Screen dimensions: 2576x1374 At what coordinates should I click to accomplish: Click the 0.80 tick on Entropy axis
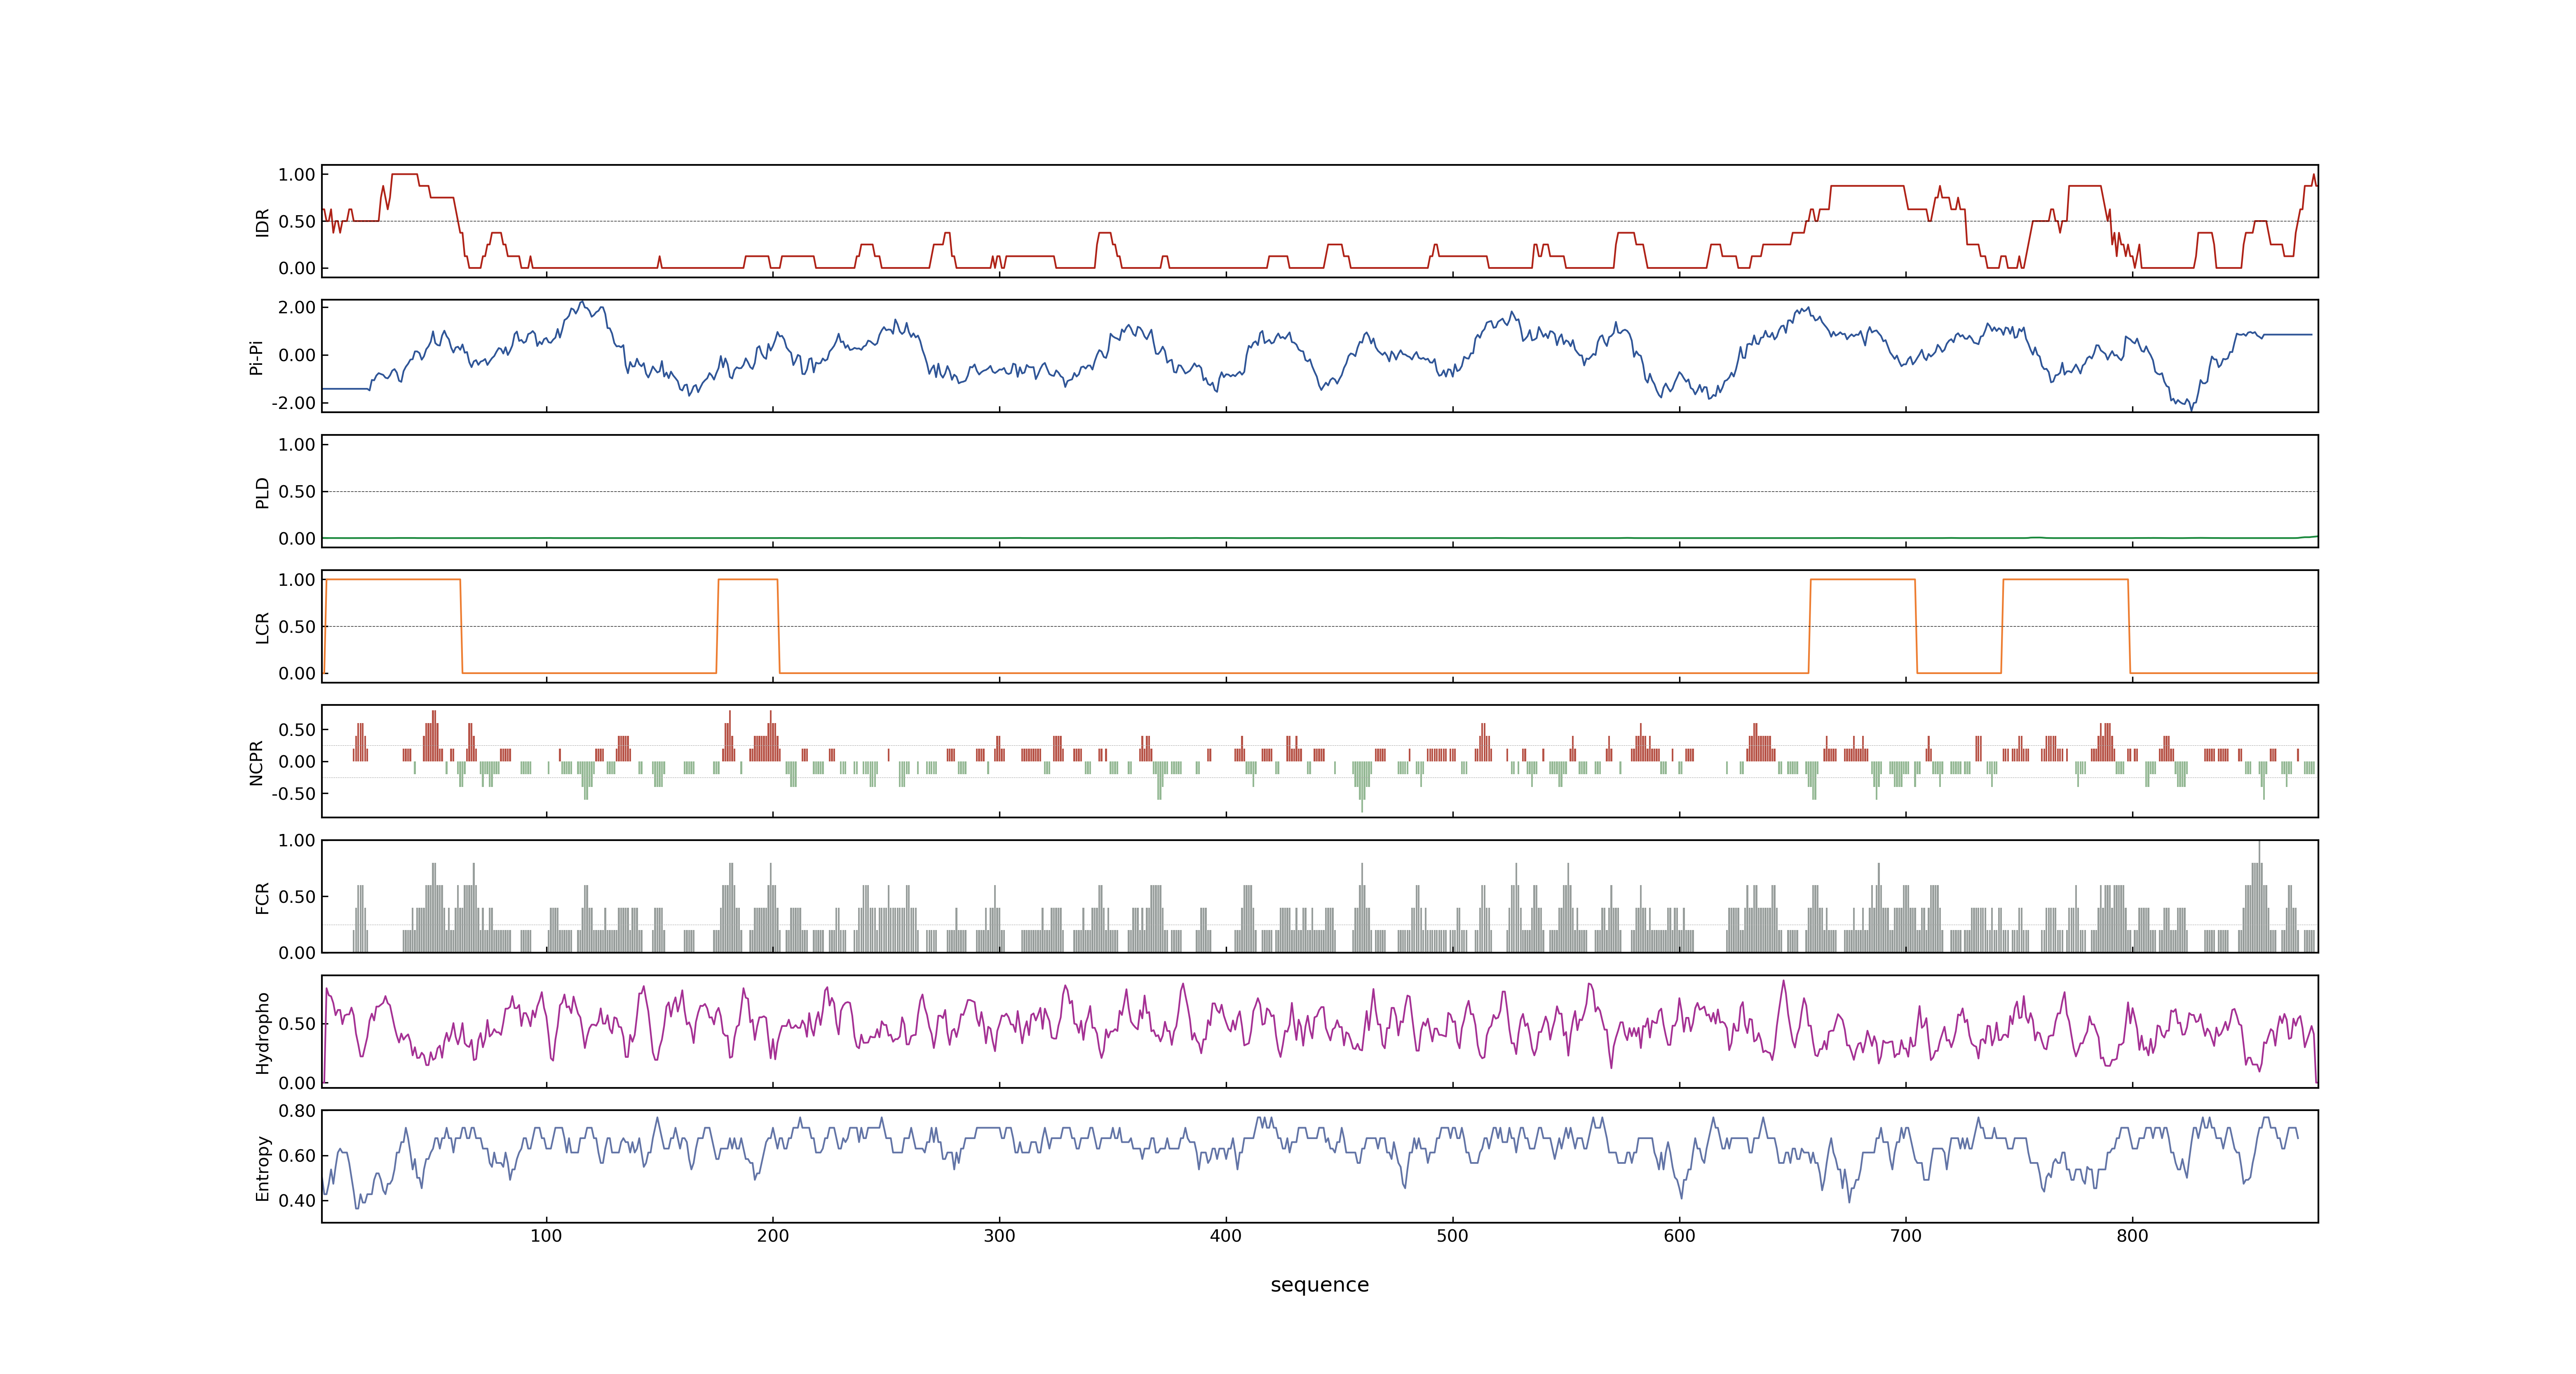[x=297, y=1111]
